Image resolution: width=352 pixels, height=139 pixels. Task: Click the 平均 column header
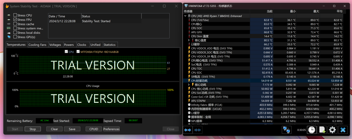(331, 11)
